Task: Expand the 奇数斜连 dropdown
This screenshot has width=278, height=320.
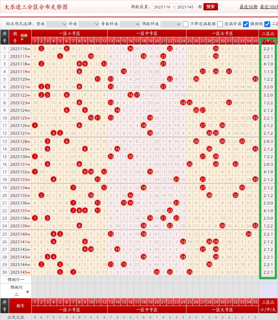Action: pos(130,24)
